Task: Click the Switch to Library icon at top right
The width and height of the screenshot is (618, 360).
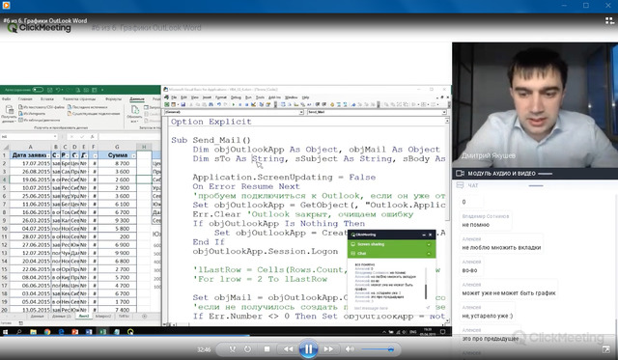Action: 609,21
